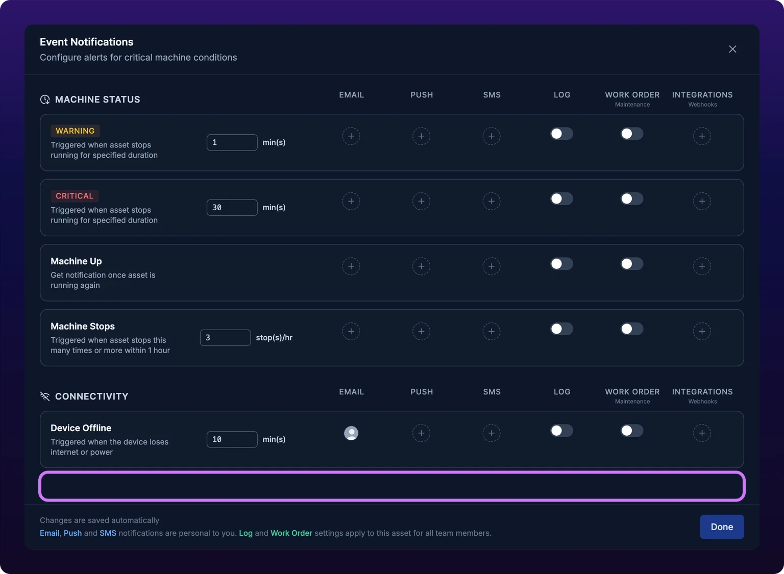
Task: Add SMS recipient for Device Offline
Action: tap(492, 433)
